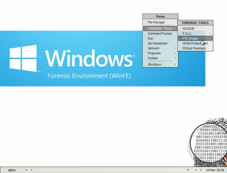Screen dimensions: 227x173
Task: Open File Manager from the Menu
Action: (x=156, y=22)
